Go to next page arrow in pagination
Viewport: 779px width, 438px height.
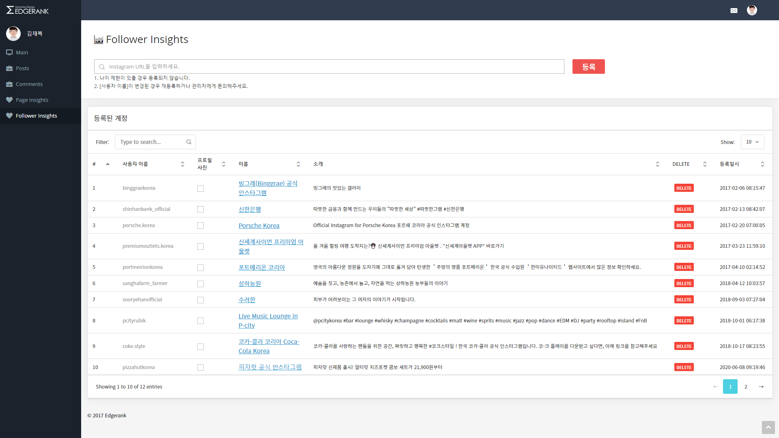(761, 386)
